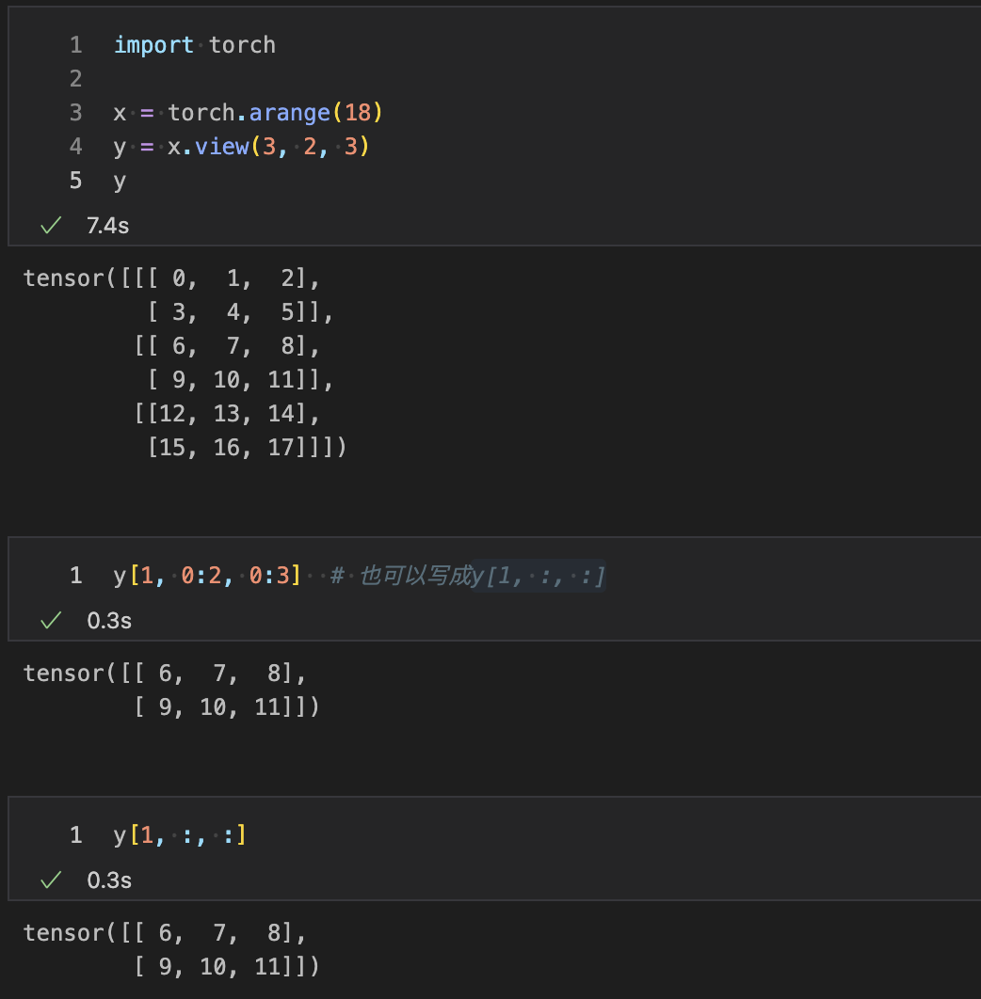981x999 pixels.
Task: Click the success checkmark beside 7.4s
Action: click(x=51, y=226)
